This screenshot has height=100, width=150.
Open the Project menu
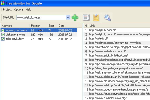click(7, 9)
